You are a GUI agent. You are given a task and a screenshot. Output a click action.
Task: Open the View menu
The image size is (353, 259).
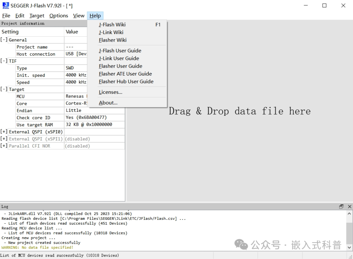pyautogui.click(x=78, y=16)
